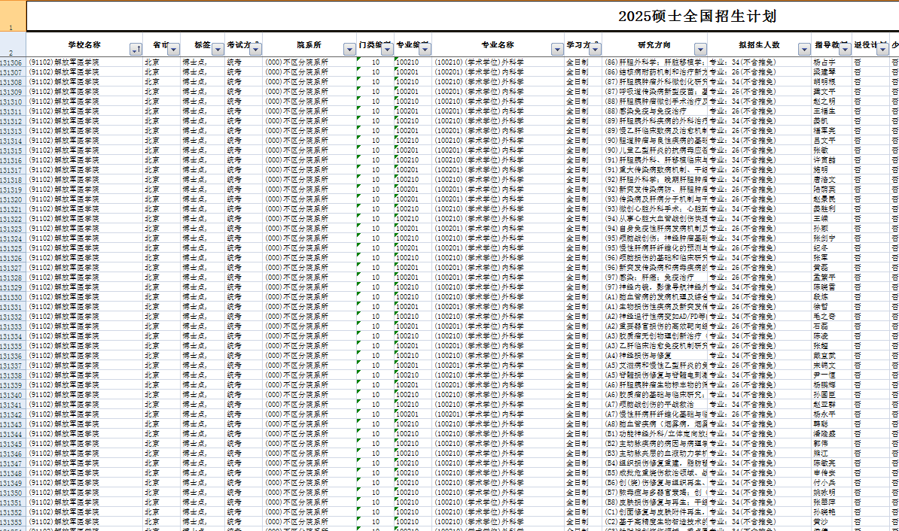This screenshot has width=899, height=531.
Task: Open the 学校名称 sort filter button
Action: pyautogui.click(x=136, y=49)
